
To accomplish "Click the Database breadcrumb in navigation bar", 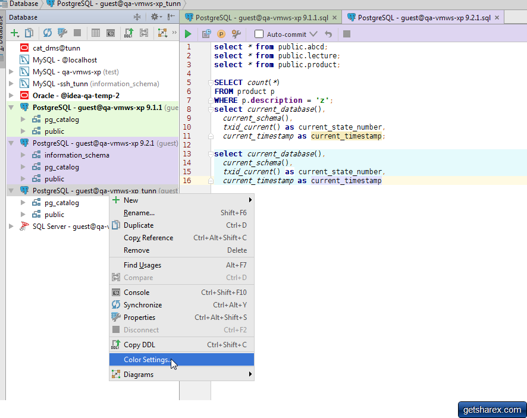I will (23, 4).
